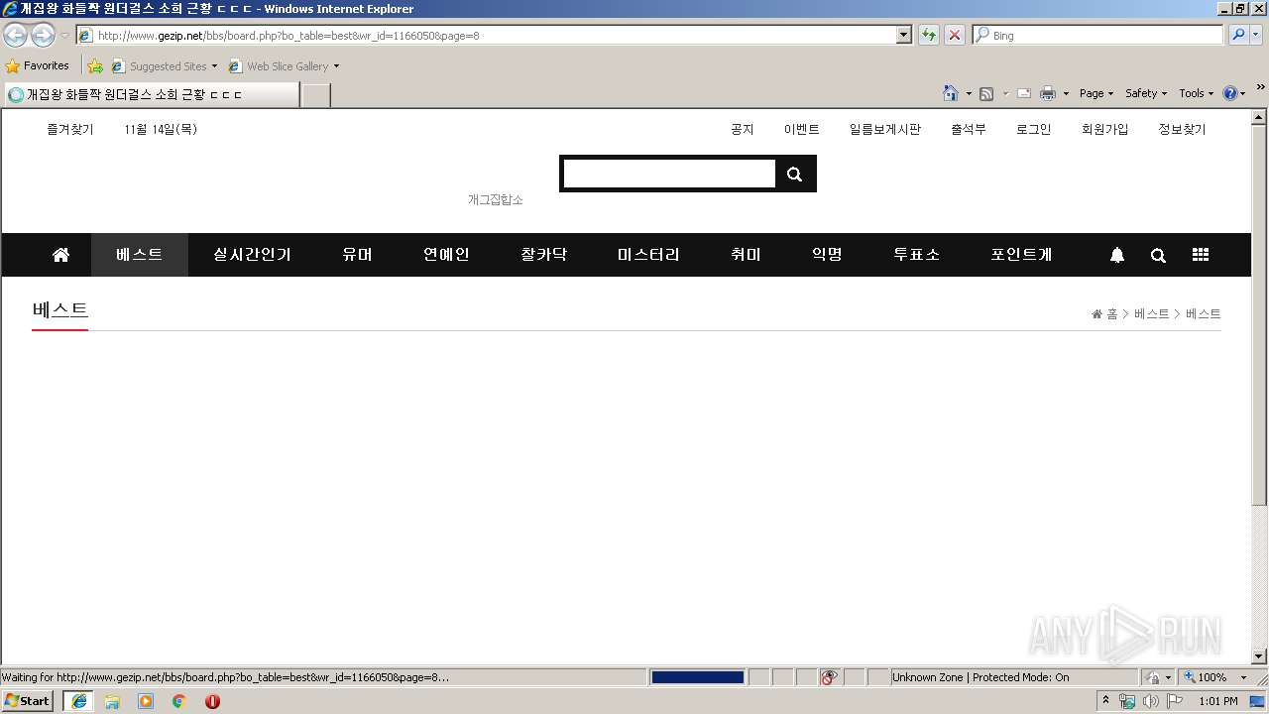Open Windows Explorer folder on taskbar
Screen dimensions: 1269x714
112,701
